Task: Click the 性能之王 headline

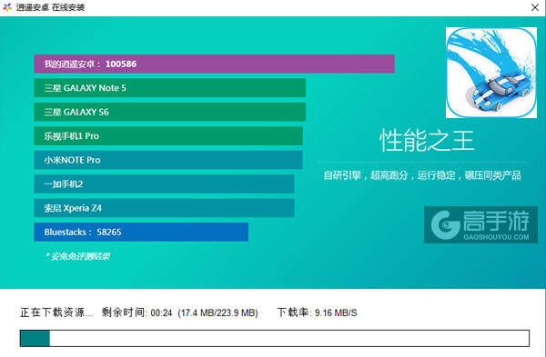Action: coord(427,141)
